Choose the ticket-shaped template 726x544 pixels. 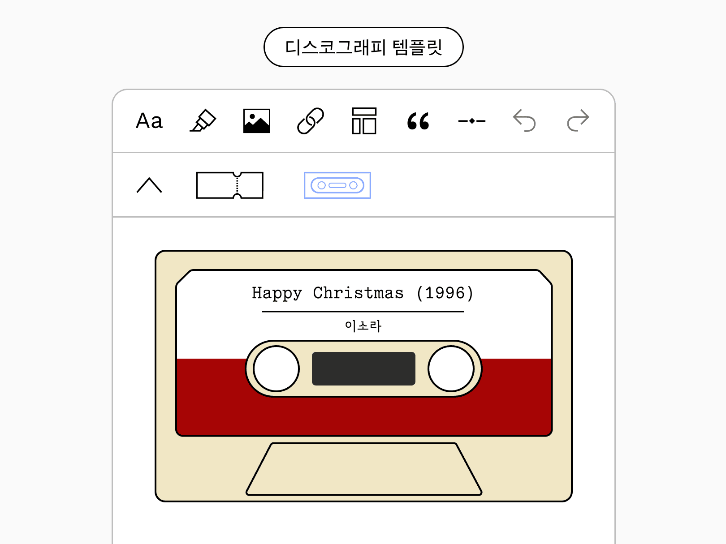[230, 185]
